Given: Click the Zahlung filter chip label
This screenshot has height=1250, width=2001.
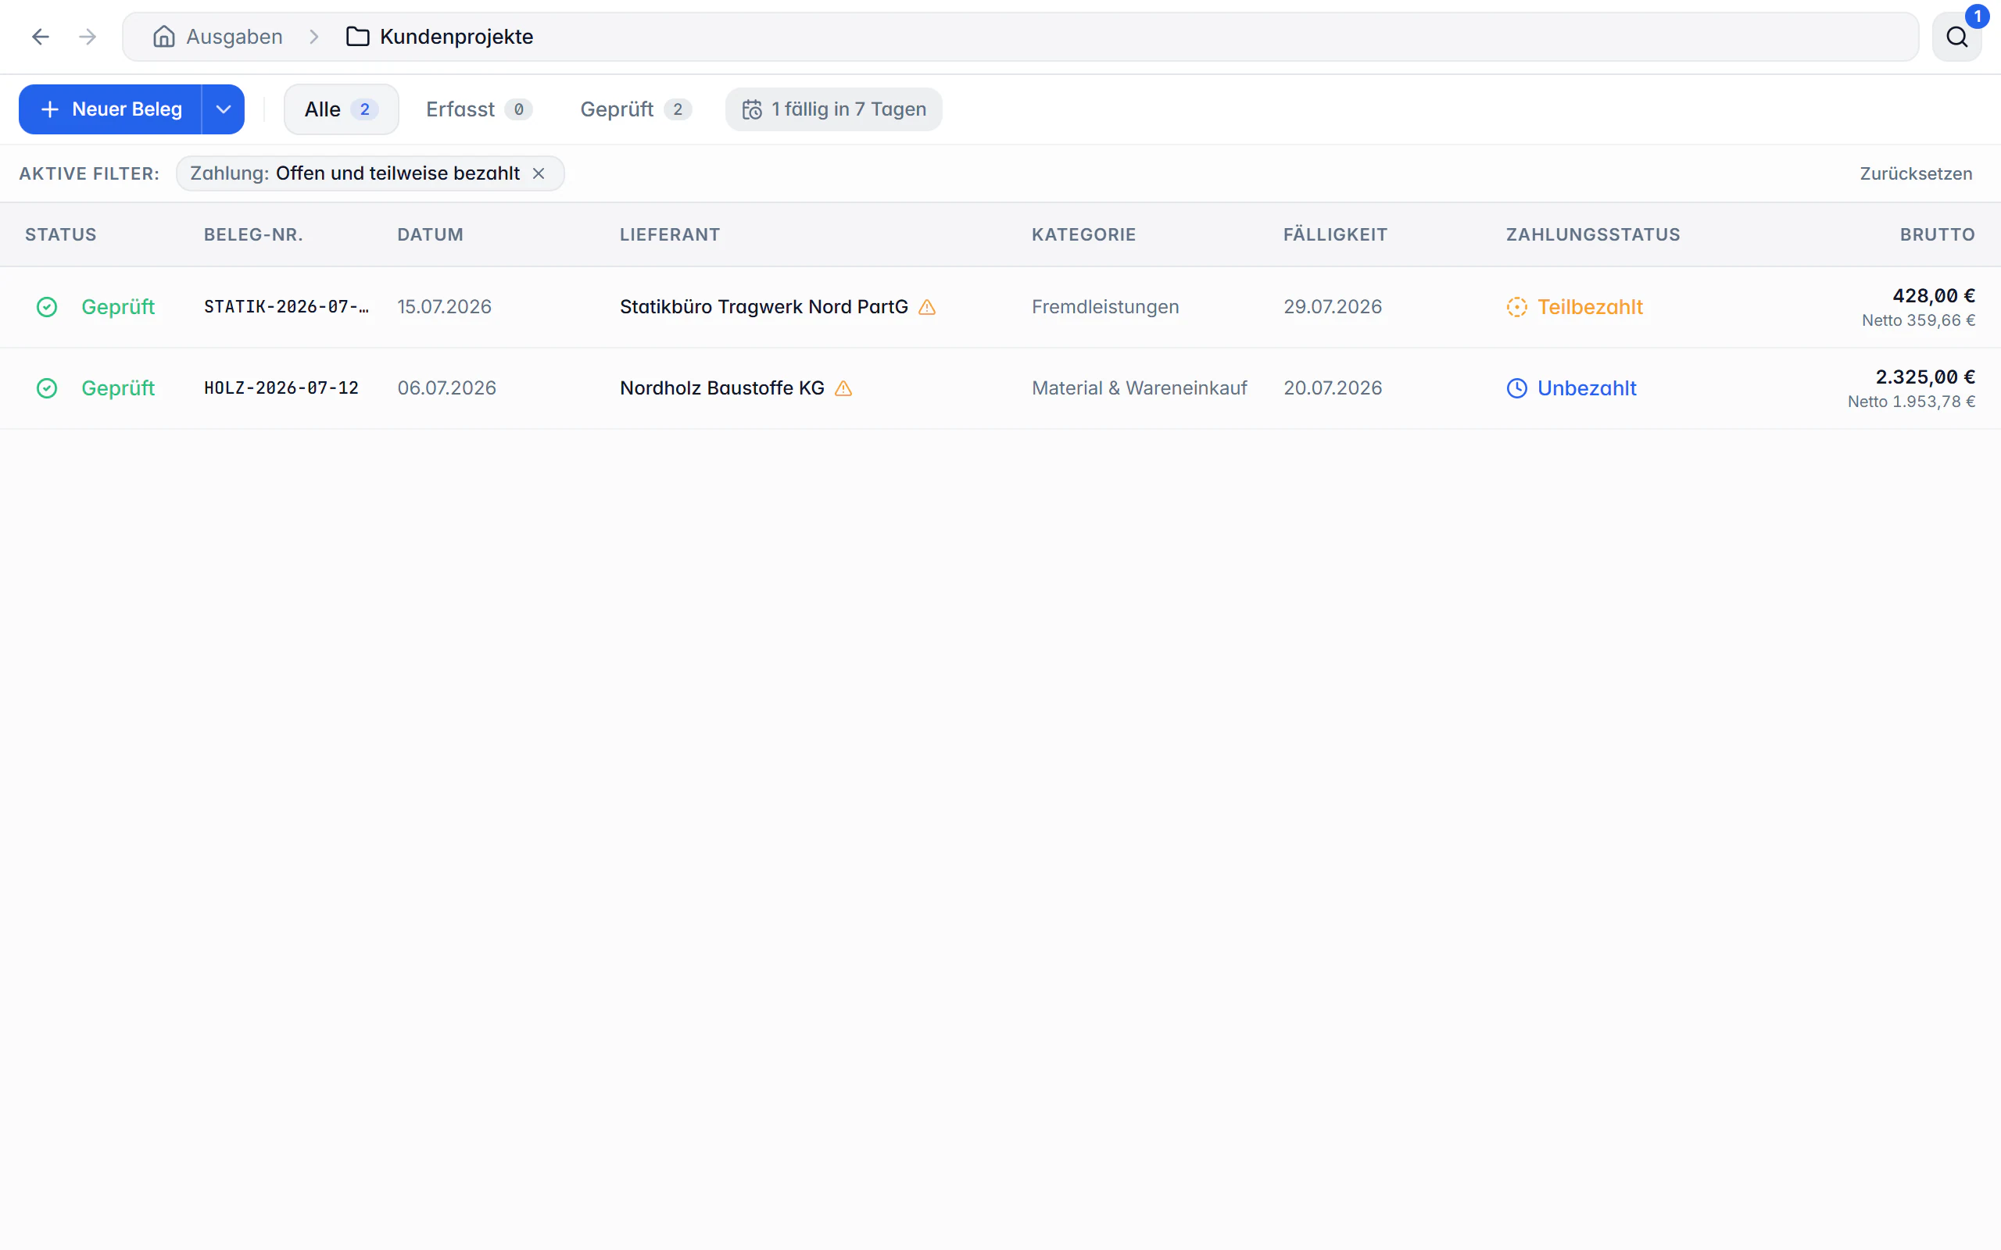Looking at the screenshot, I should point(355,173).
